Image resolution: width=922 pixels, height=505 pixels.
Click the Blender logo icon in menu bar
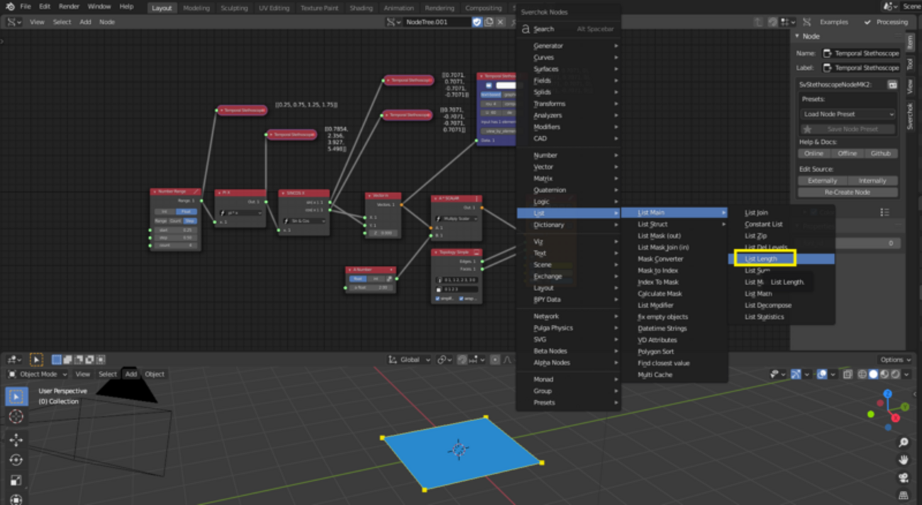(9, 6)
